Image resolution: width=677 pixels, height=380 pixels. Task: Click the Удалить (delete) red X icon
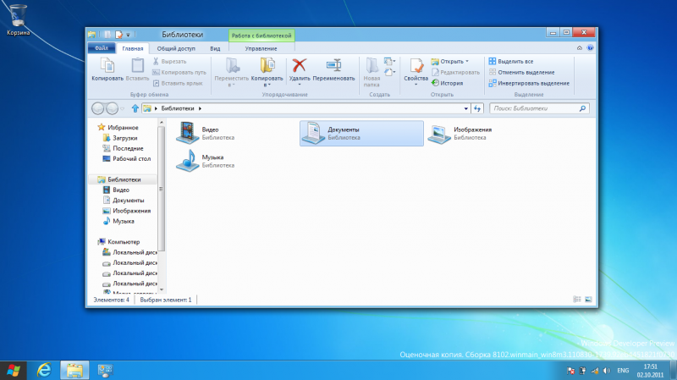pyautogui.click(x=299, y=65)
